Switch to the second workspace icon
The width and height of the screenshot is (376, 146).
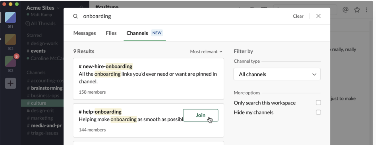pyautogui.click(x=10, y=39)
